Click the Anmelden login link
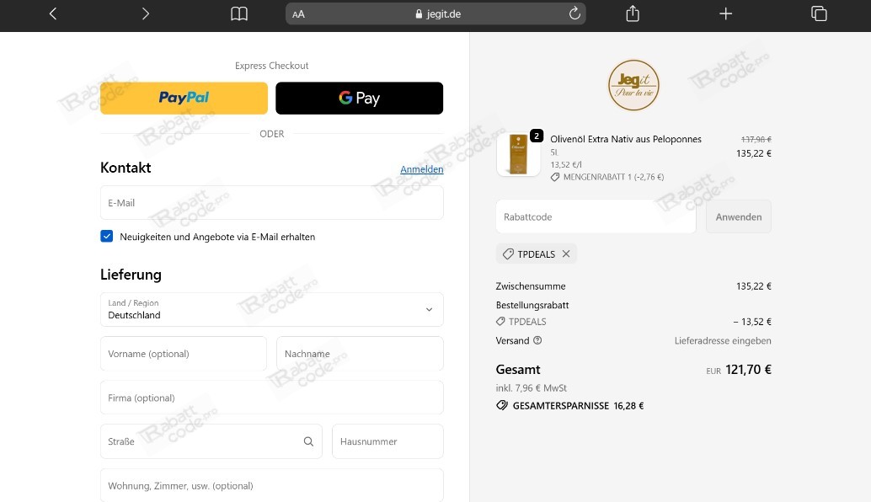This screenshot has height=502, width=871. tap(421, 169)
